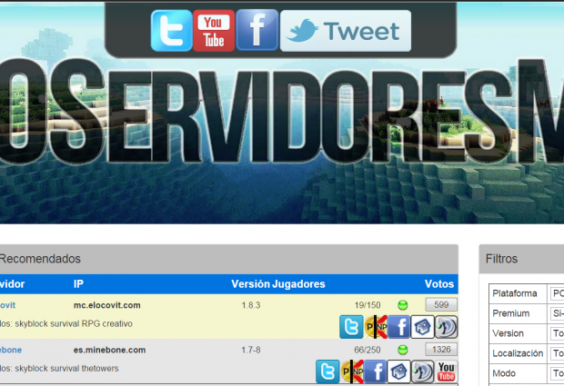This screenshot has height=386, width=564.
Task: Click the Tweet button
Action: [346, 31]
